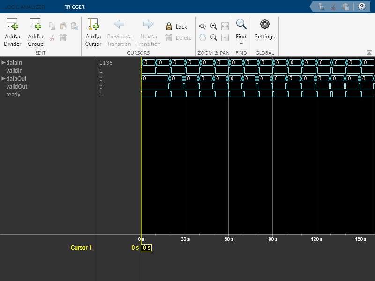Viewport: 375px width, 281px height.
Task: Add a new cursor to the waveform
Action: tap(93, 24)
